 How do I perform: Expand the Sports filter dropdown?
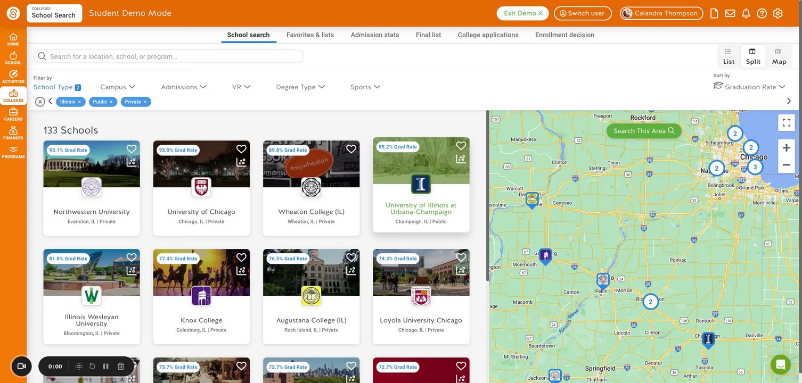pyautogui.click(x=365, y=87)
